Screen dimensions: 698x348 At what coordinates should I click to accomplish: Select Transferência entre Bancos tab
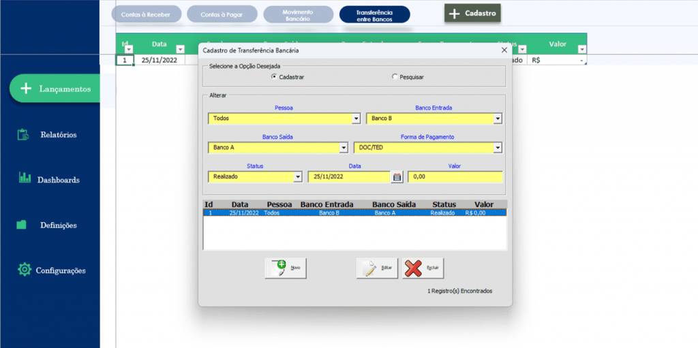point(374,14)
